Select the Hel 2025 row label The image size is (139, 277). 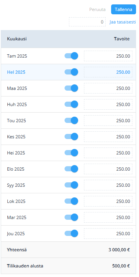coord(16,72)
